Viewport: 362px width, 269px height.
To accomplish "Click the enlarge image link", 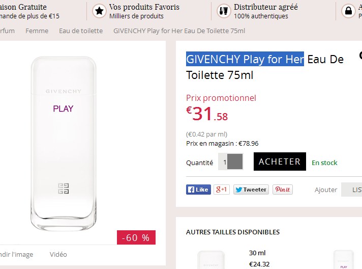I will pyautogui.click(x=16, y=254).
